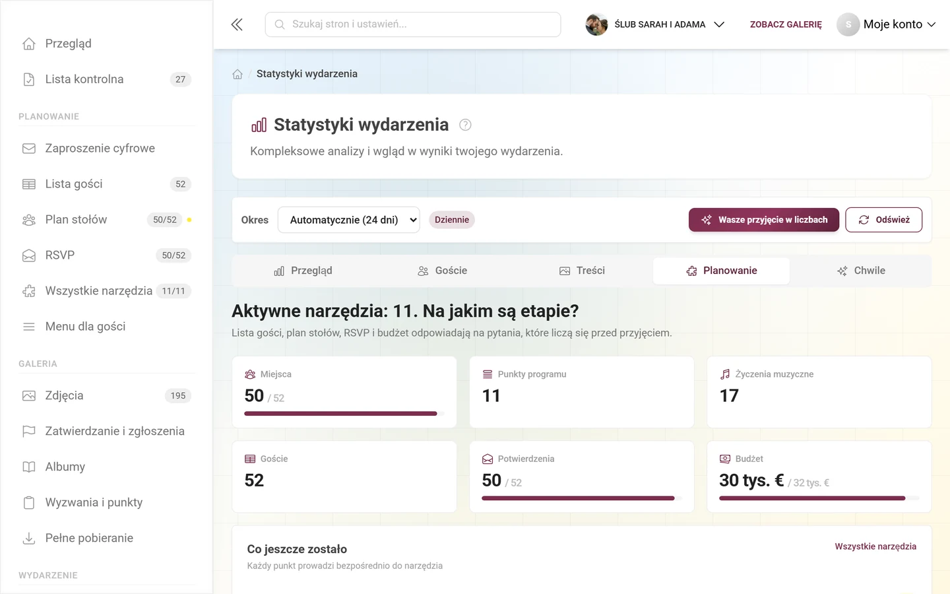Screen dimensions: 950x594
Task: Open the Zobacz galerię link
Action: pos(786,24)
